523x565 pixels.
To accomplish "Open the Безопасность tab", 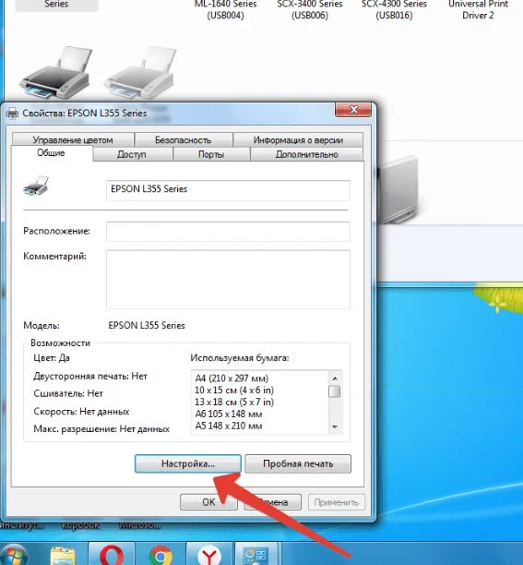I will pyautogui.click(x=183, y=139).
